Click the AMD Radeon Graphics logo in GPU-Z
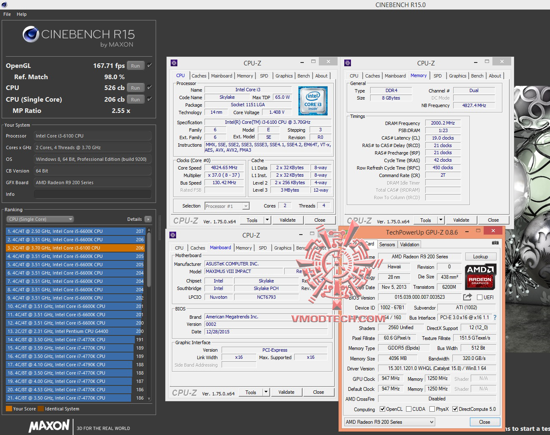 [x=480, y=276]
